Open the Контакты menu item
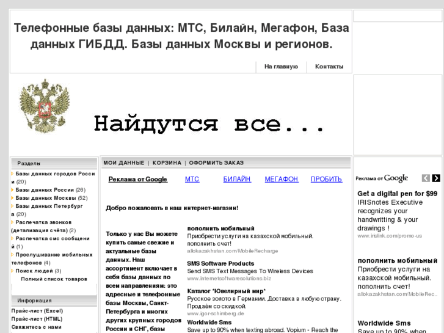 (x=329, y=67)
